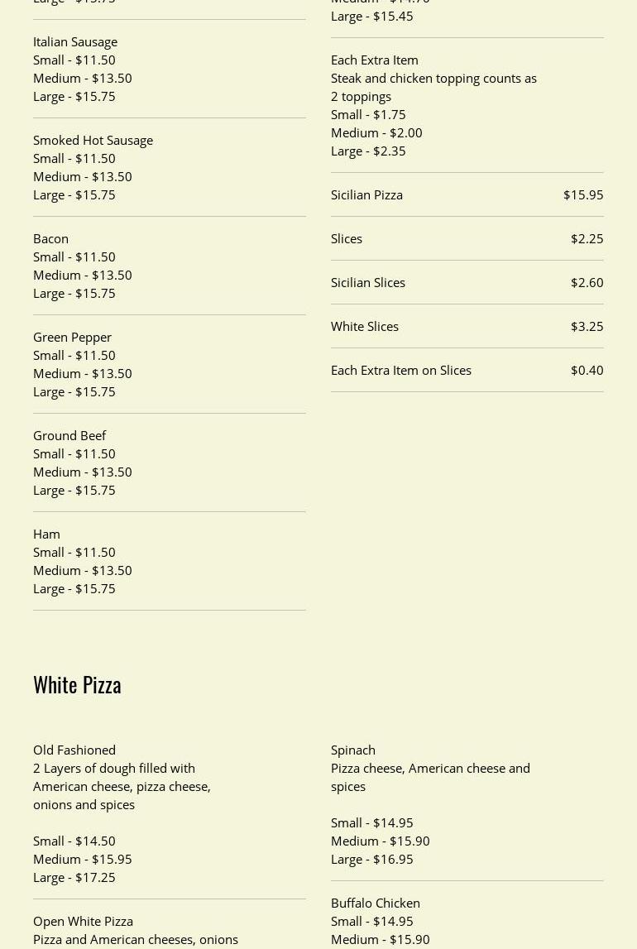The width and height of the screenshot is (637, 949).
Task: Click Old Fashioned Large $17.25 price line
Action: (74, 877)
